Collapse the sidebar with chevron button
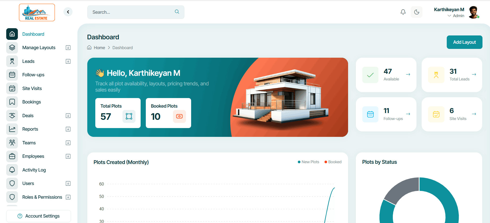The width and height of the screenshot is (490, 223). click(x=68, y=12)
